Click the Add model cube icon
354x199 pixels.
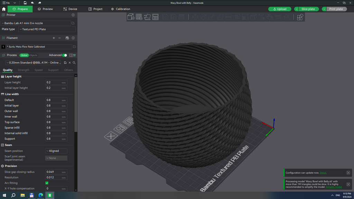coord(131,17)
